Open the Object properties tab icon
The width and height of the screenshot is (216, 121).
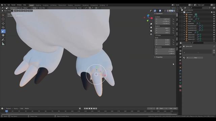click(x=180, y=68)
